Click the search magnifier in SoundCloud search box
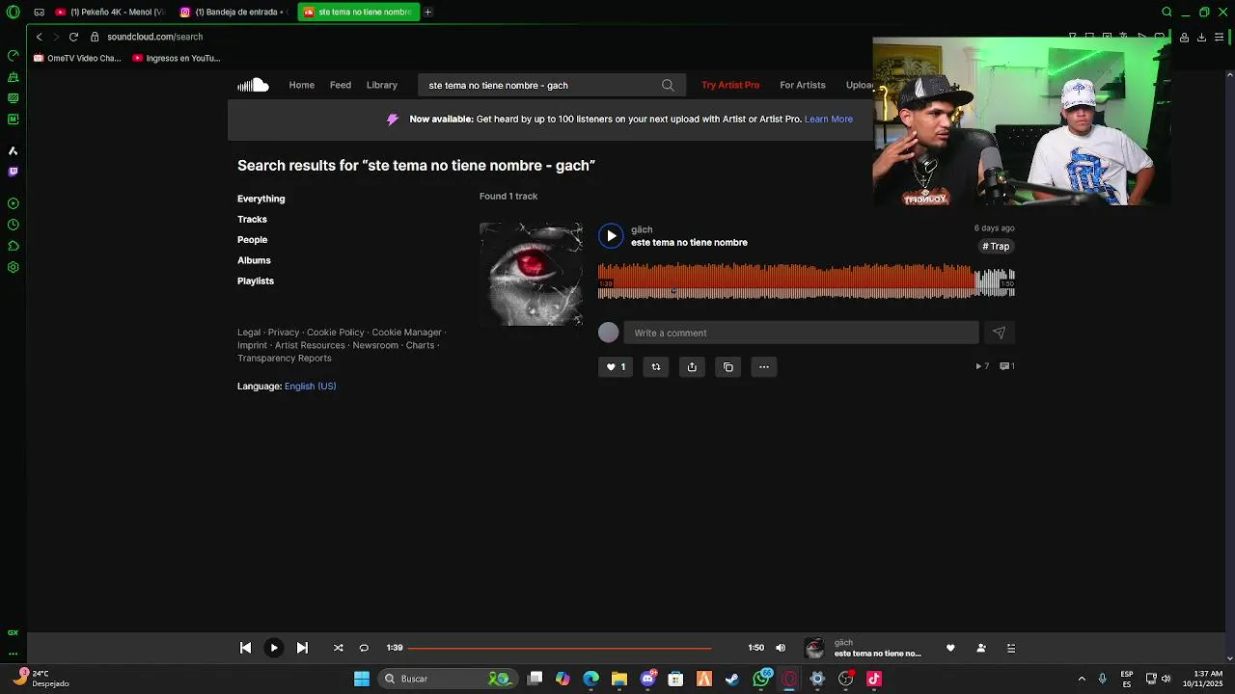The image size is (1235, 694). point(668,85)
